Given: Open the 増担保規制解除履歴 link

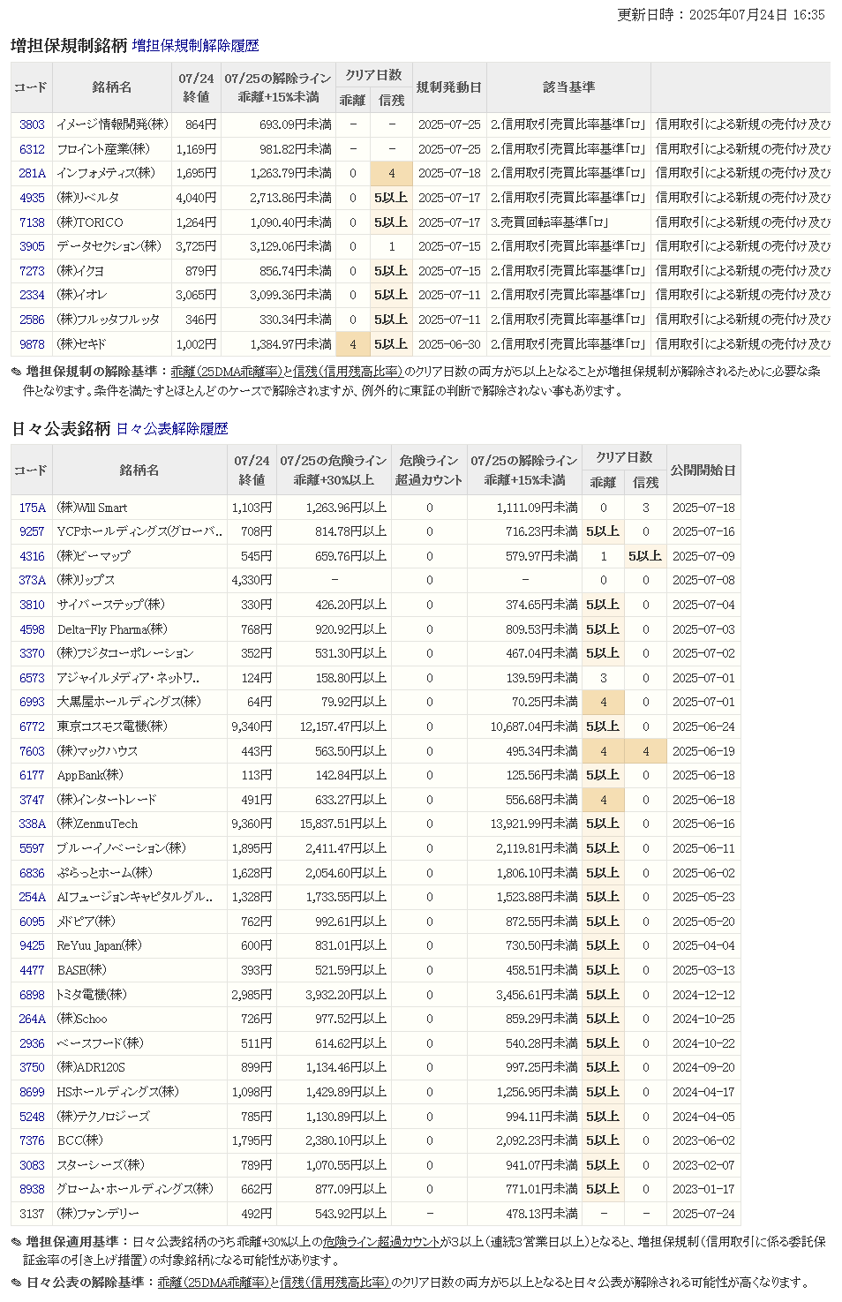Looking at the screenshot, I should 195,45.
